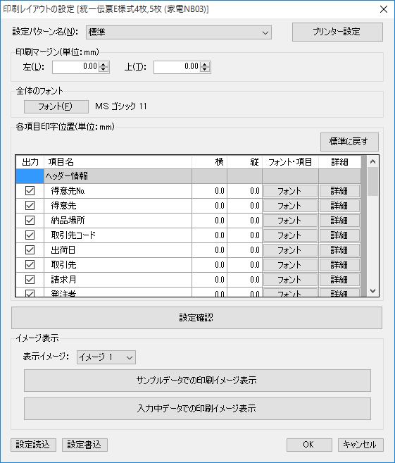Show サンプルデータでの印刷イメージ表示
The image size is (395, 463).
pos(197,381)
